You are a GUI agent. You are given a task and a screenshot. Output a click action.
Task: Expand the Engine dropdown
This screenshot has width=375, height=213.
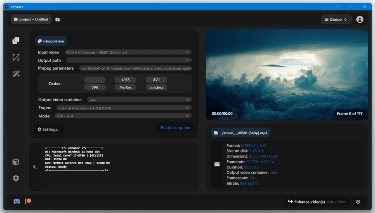pos(124,108)
